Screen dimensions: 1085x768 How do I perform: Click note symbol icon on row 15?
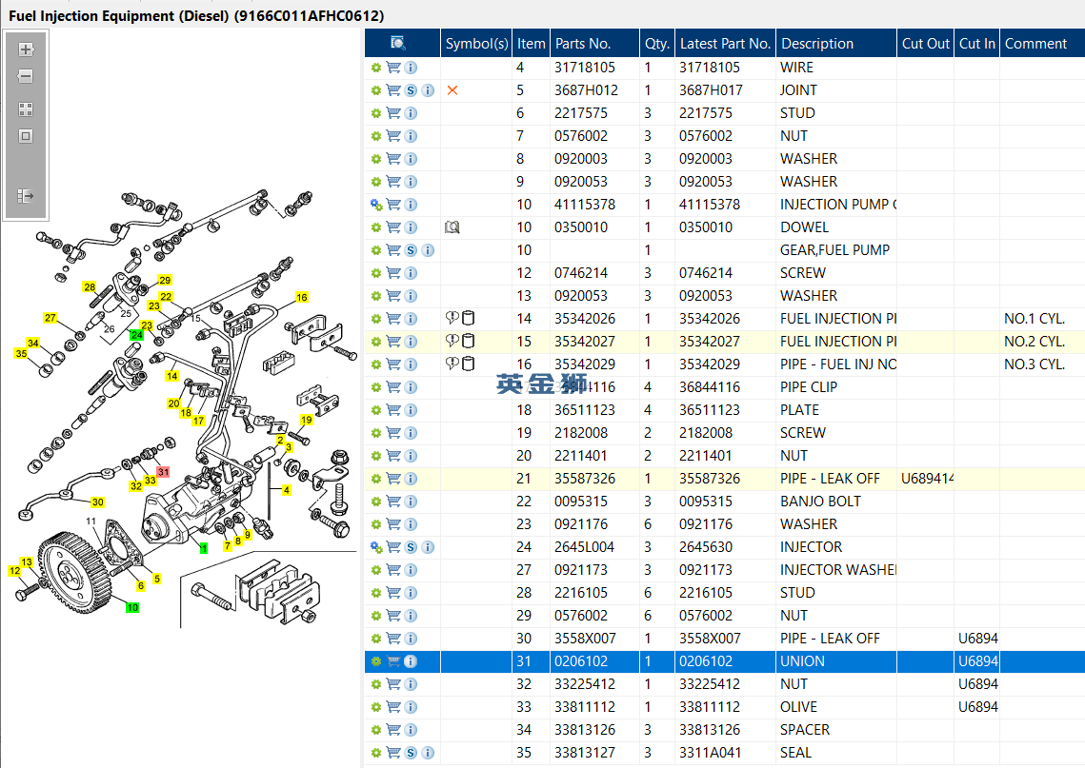coord(452,341)
